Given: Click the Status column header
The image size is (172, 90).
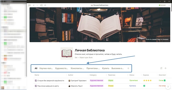Looking at the screenshot, I should tap(132, 75).
